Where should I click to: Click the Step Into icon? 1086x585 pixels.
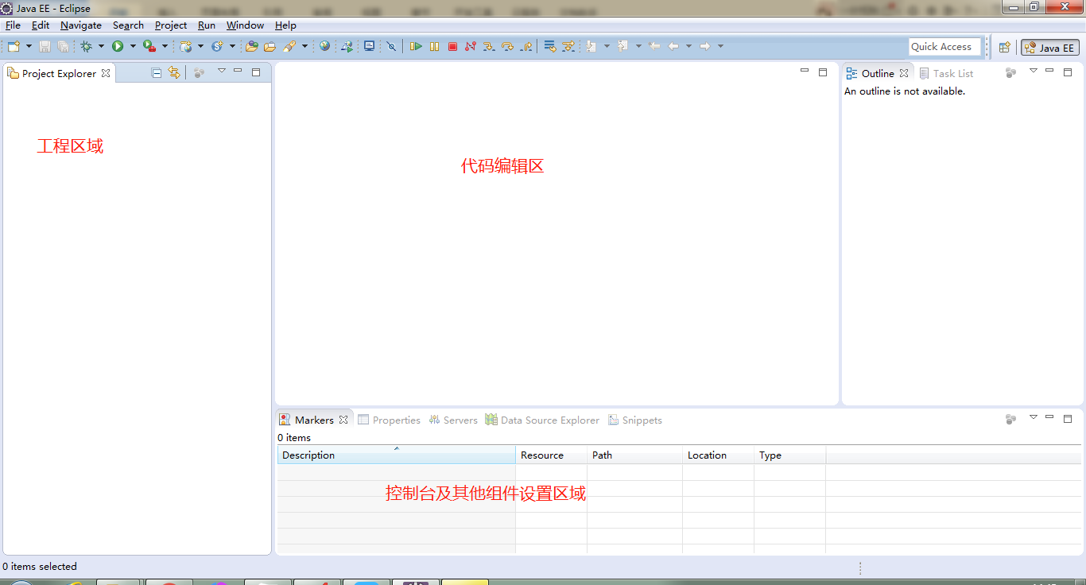[x=489, y=47]
